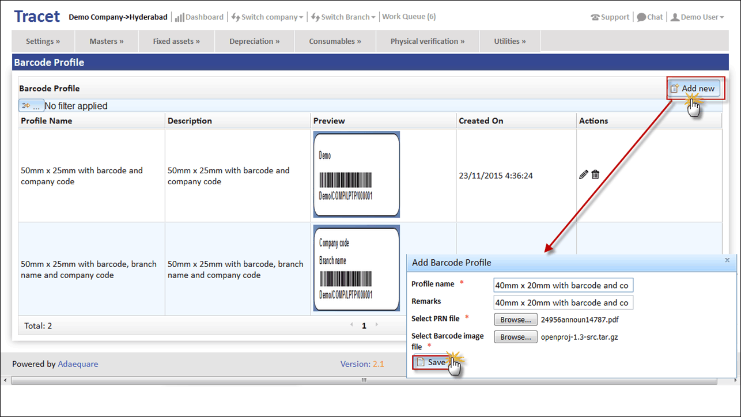The width and height of the screenshot is (741, 417).
Task: Open the Physical verification menu
Action: (427, 41)
